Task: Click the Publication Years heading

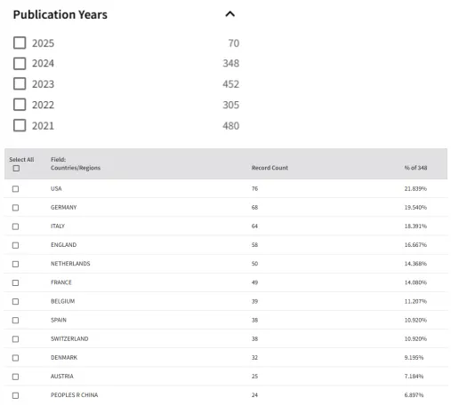Action: click(x=60, y=14)
